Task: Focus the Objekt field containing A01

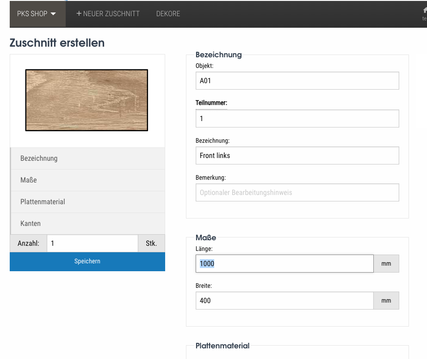Action: (x=297, y=81)
